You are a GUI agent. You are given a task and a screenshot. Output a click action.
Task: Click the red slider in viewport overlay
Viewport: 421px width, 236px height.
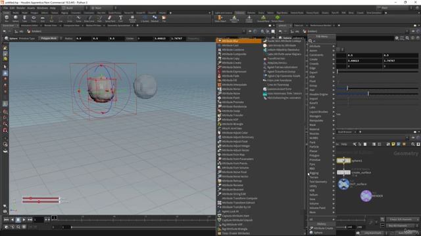(41, 198)
